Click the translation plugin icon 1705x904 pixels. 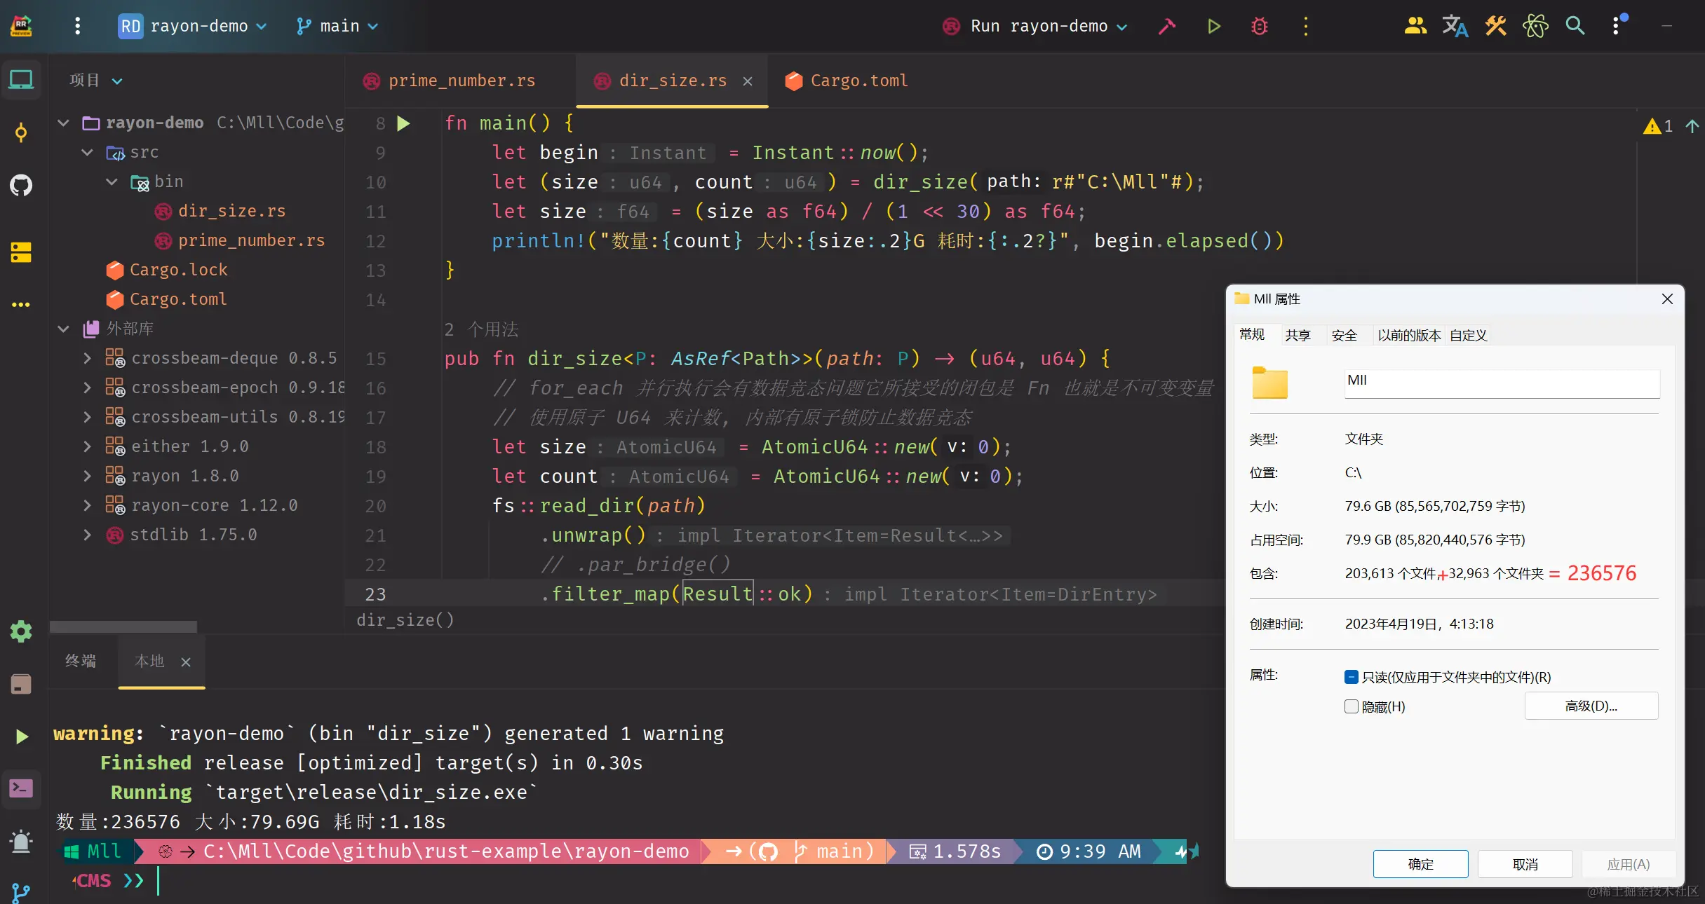click(1455, 27)
